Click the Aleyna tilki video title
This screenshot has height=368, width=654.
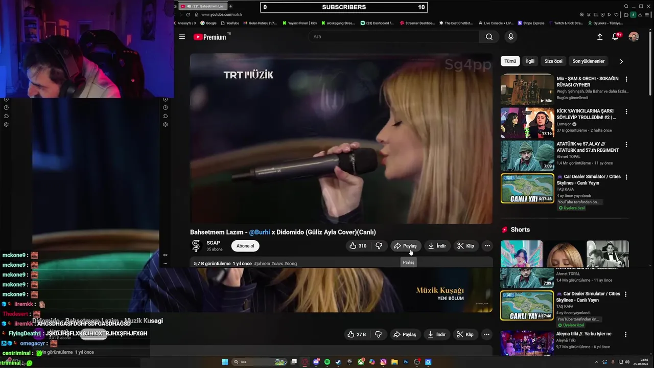tap(584, 334)
